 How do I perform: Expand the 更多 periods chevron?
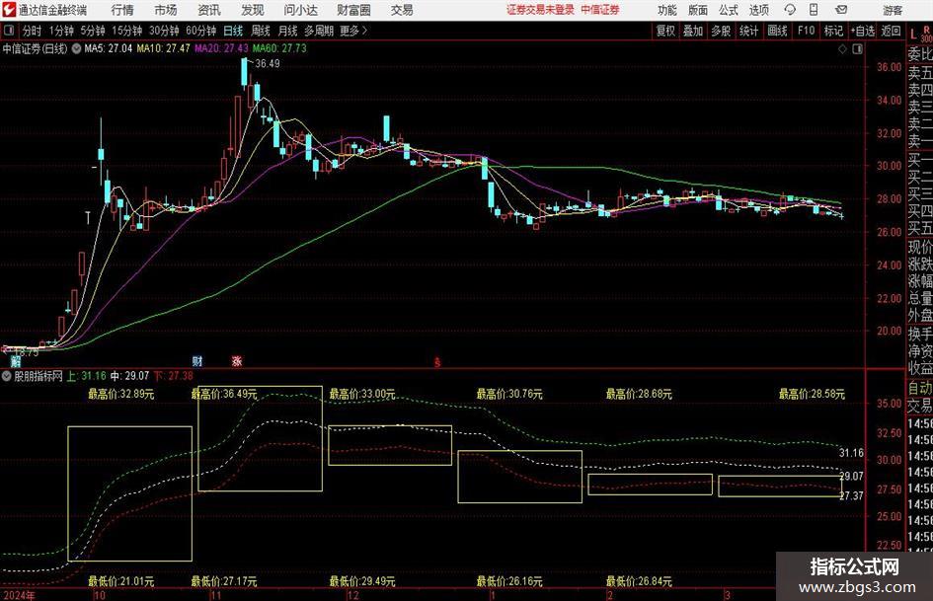click(354, 31)
